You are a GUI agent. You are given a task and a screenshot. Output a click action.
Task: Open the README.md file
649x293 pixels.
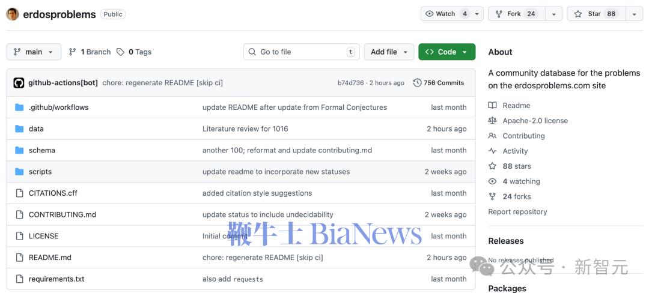click(x=50, y=258)
